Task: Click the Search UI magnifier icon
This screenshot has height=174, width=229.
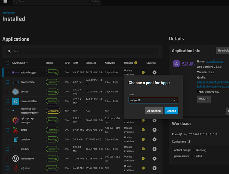Action: click(x=15, y=2)
